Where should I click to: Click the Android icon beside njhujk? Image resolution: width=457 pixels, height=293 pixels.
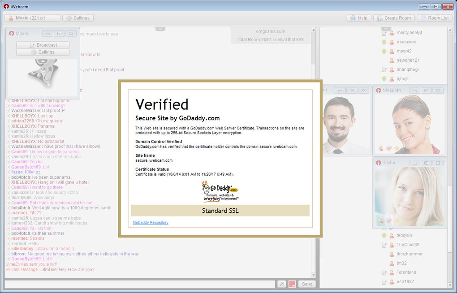pos(384,79)
